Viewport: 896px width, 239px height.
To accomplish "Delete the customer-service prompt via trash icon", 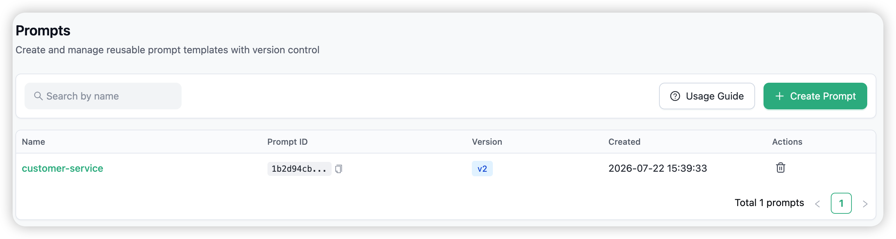I will (x=780, y=168).
